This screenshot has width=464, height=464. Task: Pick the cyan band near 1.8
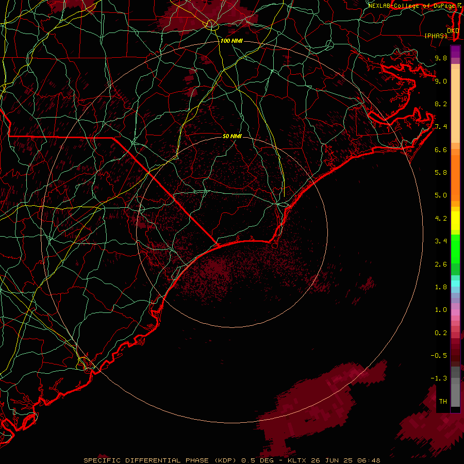tap(455, 284)
